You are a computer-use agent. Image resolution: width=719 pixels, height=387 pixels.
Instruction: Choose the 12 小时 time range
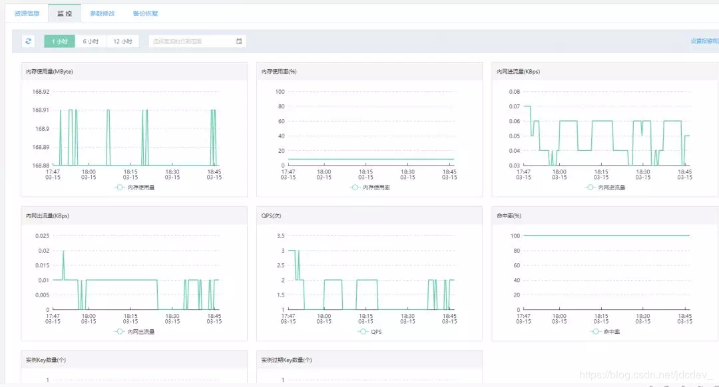pos(122,41)
